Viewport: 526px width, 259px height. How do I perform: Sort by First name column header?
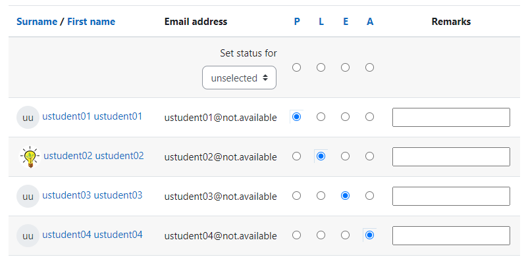[x=92, y=22]
